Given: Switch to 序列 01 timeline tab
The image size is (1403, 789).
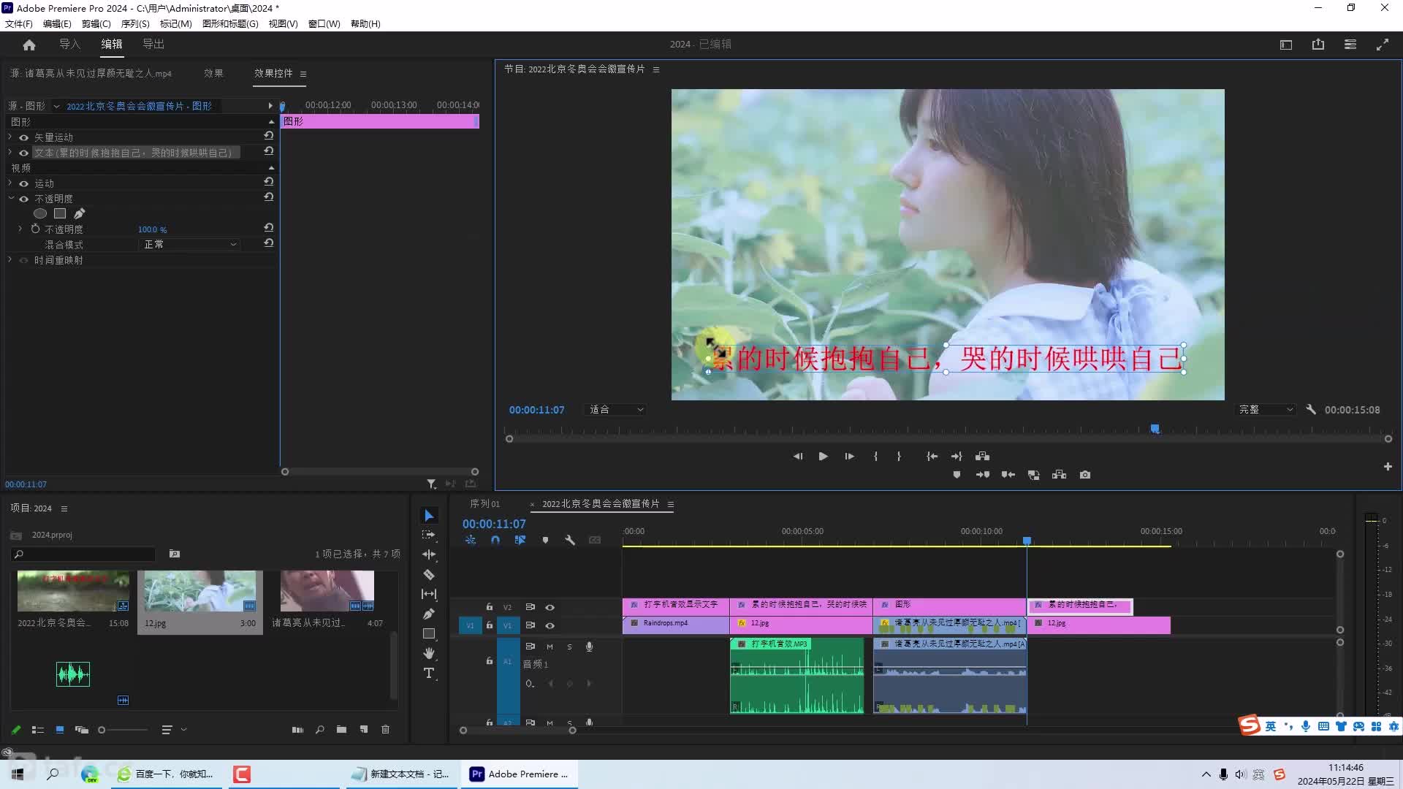Looking at the screenshot, I should (x=484, y=504).
